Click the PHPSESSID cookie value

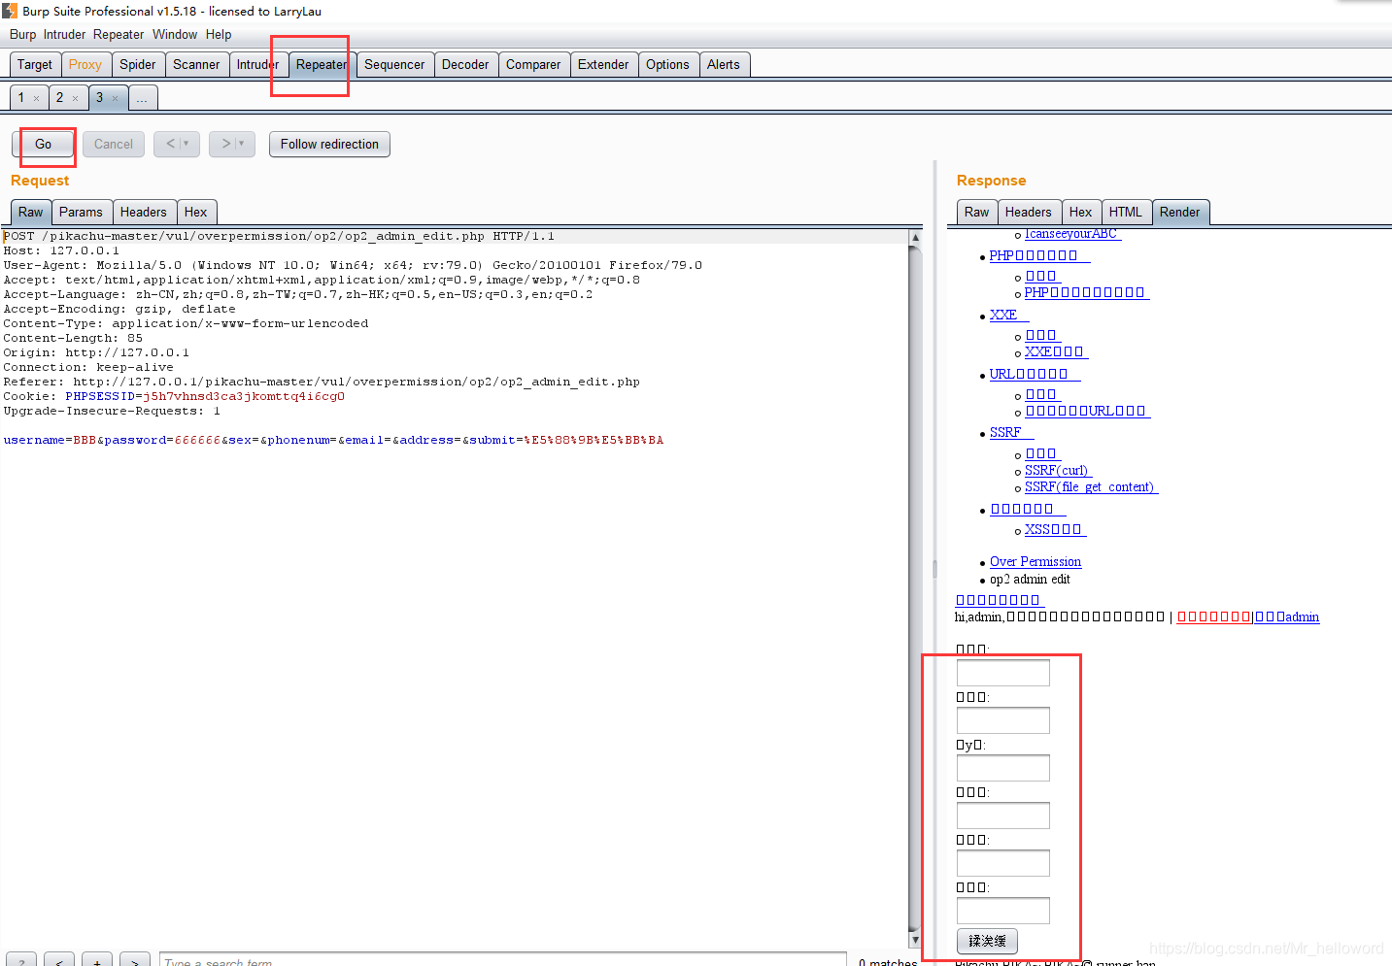pos(244,396)
